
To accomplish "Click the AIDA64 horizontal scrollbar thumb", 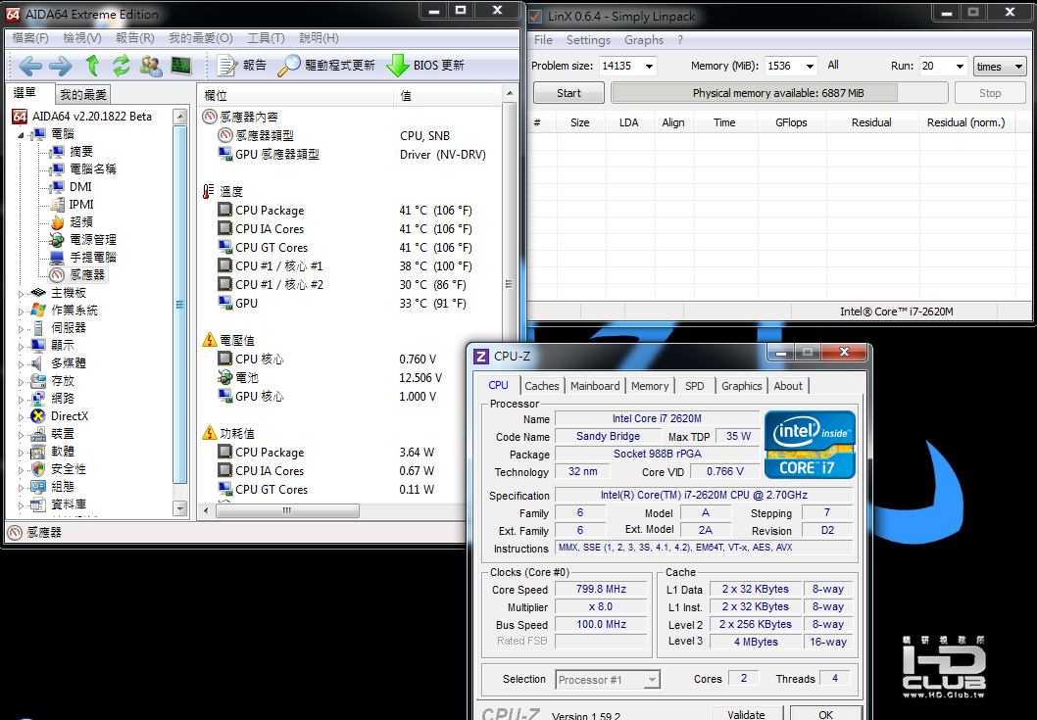I will [x=286, y=510].
